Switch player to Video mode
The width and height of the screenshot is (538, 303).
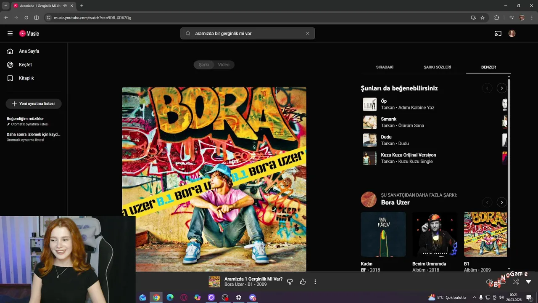tap(224, 65)
